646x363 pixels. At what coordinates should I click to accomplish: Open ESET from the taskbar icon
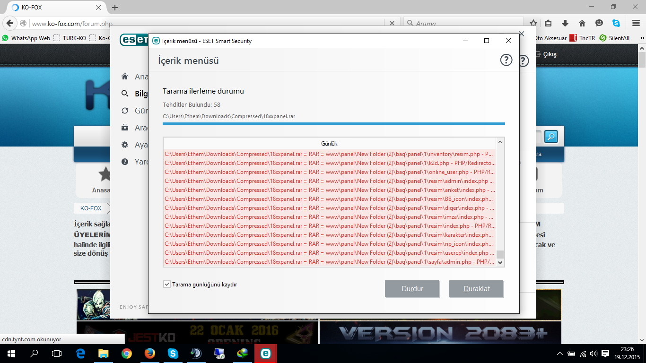[x=265, y=353]
